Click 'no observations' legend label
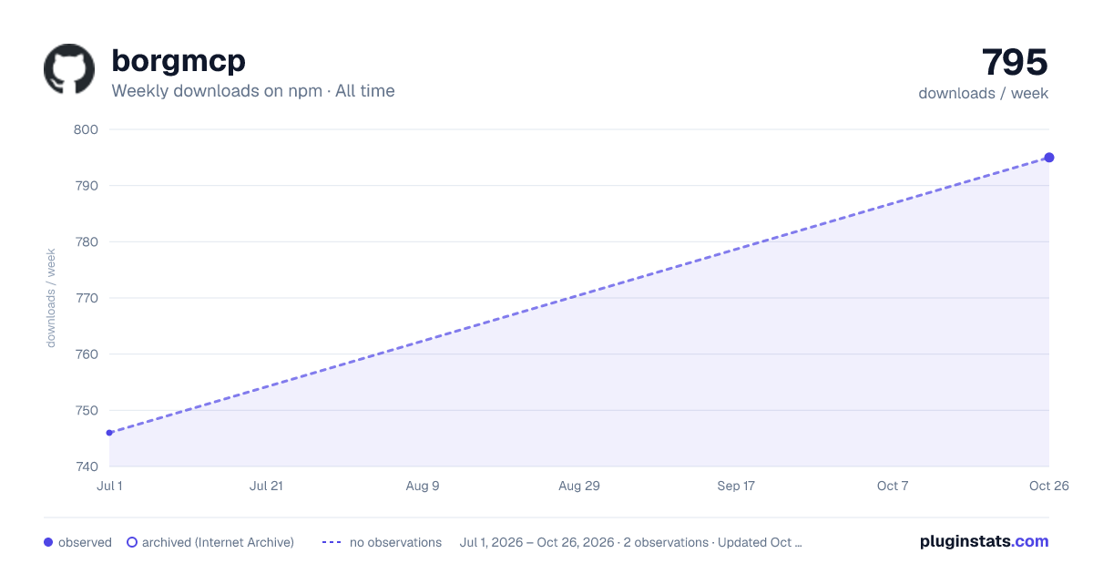Screen dimensions: 1093x574 coord(395,542)
